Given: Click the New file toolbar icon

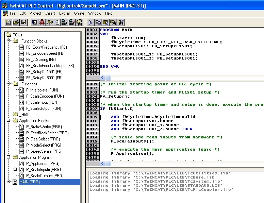Looking at the screenshot, I should pyautogui.click(x=8, y=22).
